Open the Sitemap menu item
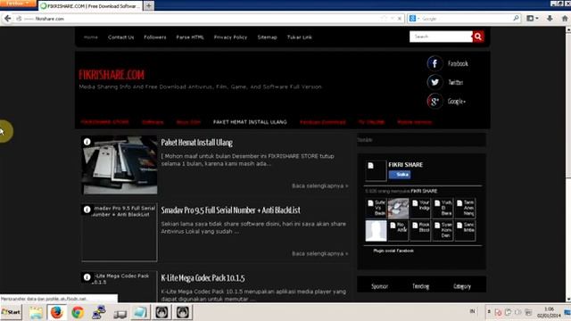 pos(268,37)
